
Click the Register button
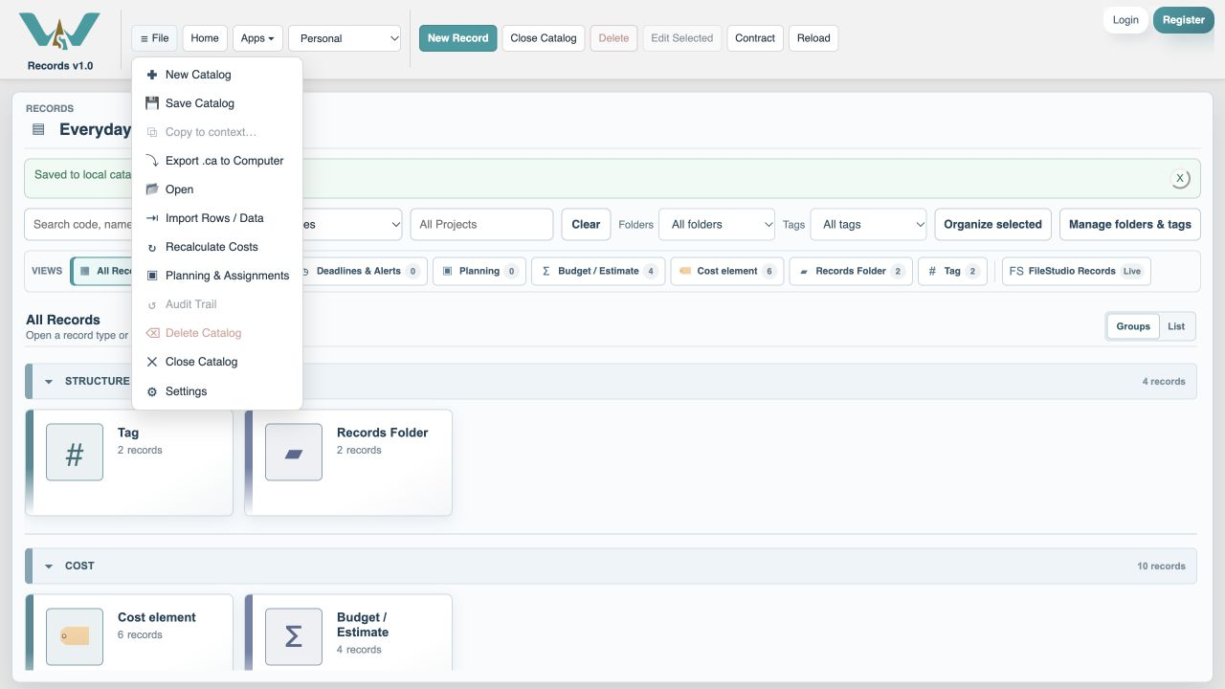pyautogui.click(x=1184, y=20)
